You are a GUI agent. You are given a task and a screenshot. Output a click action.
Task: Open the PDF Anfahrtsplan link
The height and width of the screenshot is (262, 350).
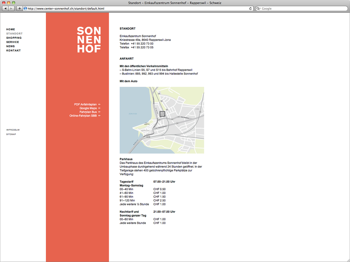tap(85, 104)
